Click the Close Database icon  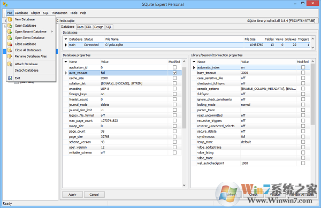[10, 44]
